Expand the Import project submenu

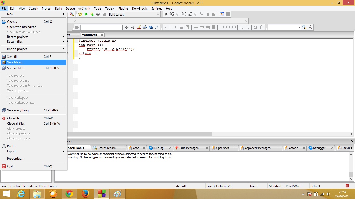(33, 49)
